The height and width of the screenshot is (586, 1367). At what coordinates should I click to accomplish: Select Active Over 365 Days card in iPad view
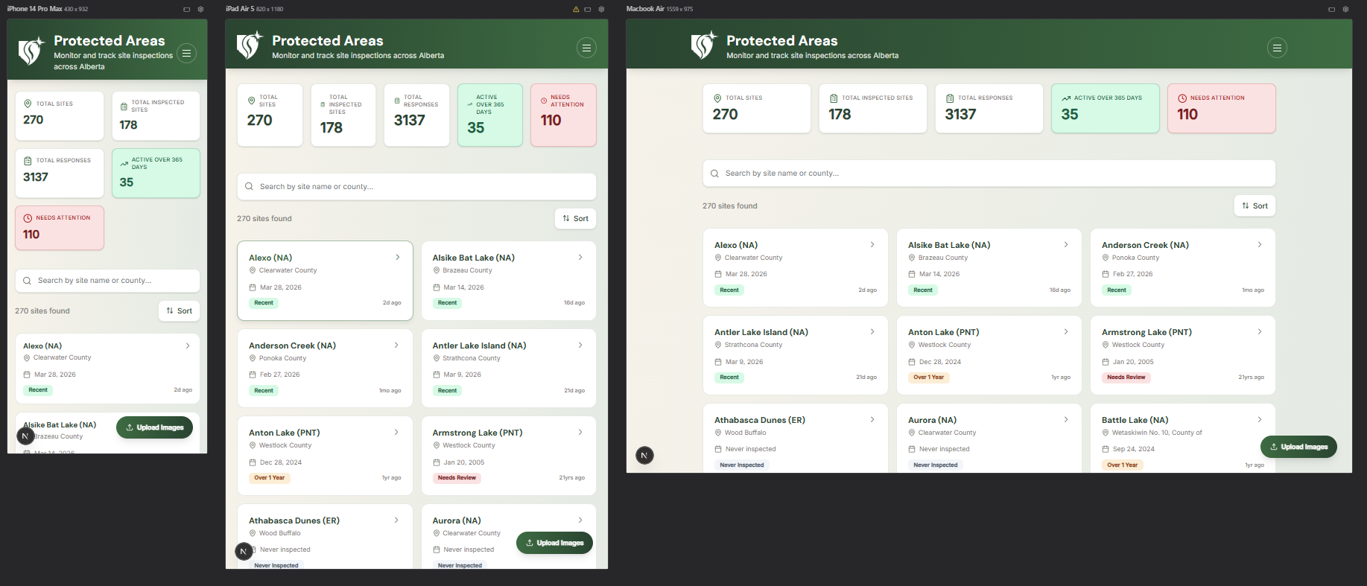[x=490, y=115]
